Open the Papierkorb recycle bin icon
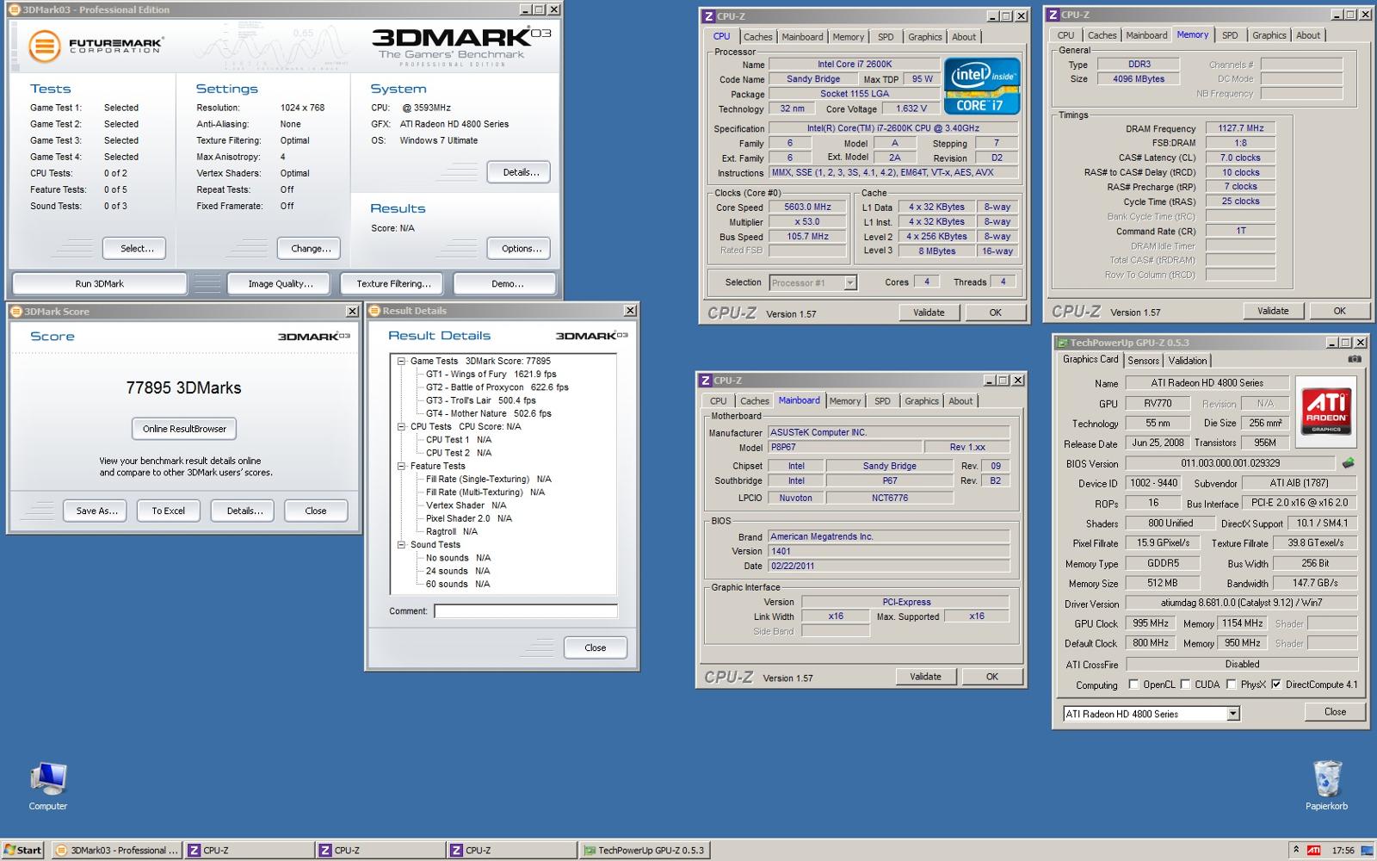The height and width of the screenshot is (861, 1377). click(1326, 786)
